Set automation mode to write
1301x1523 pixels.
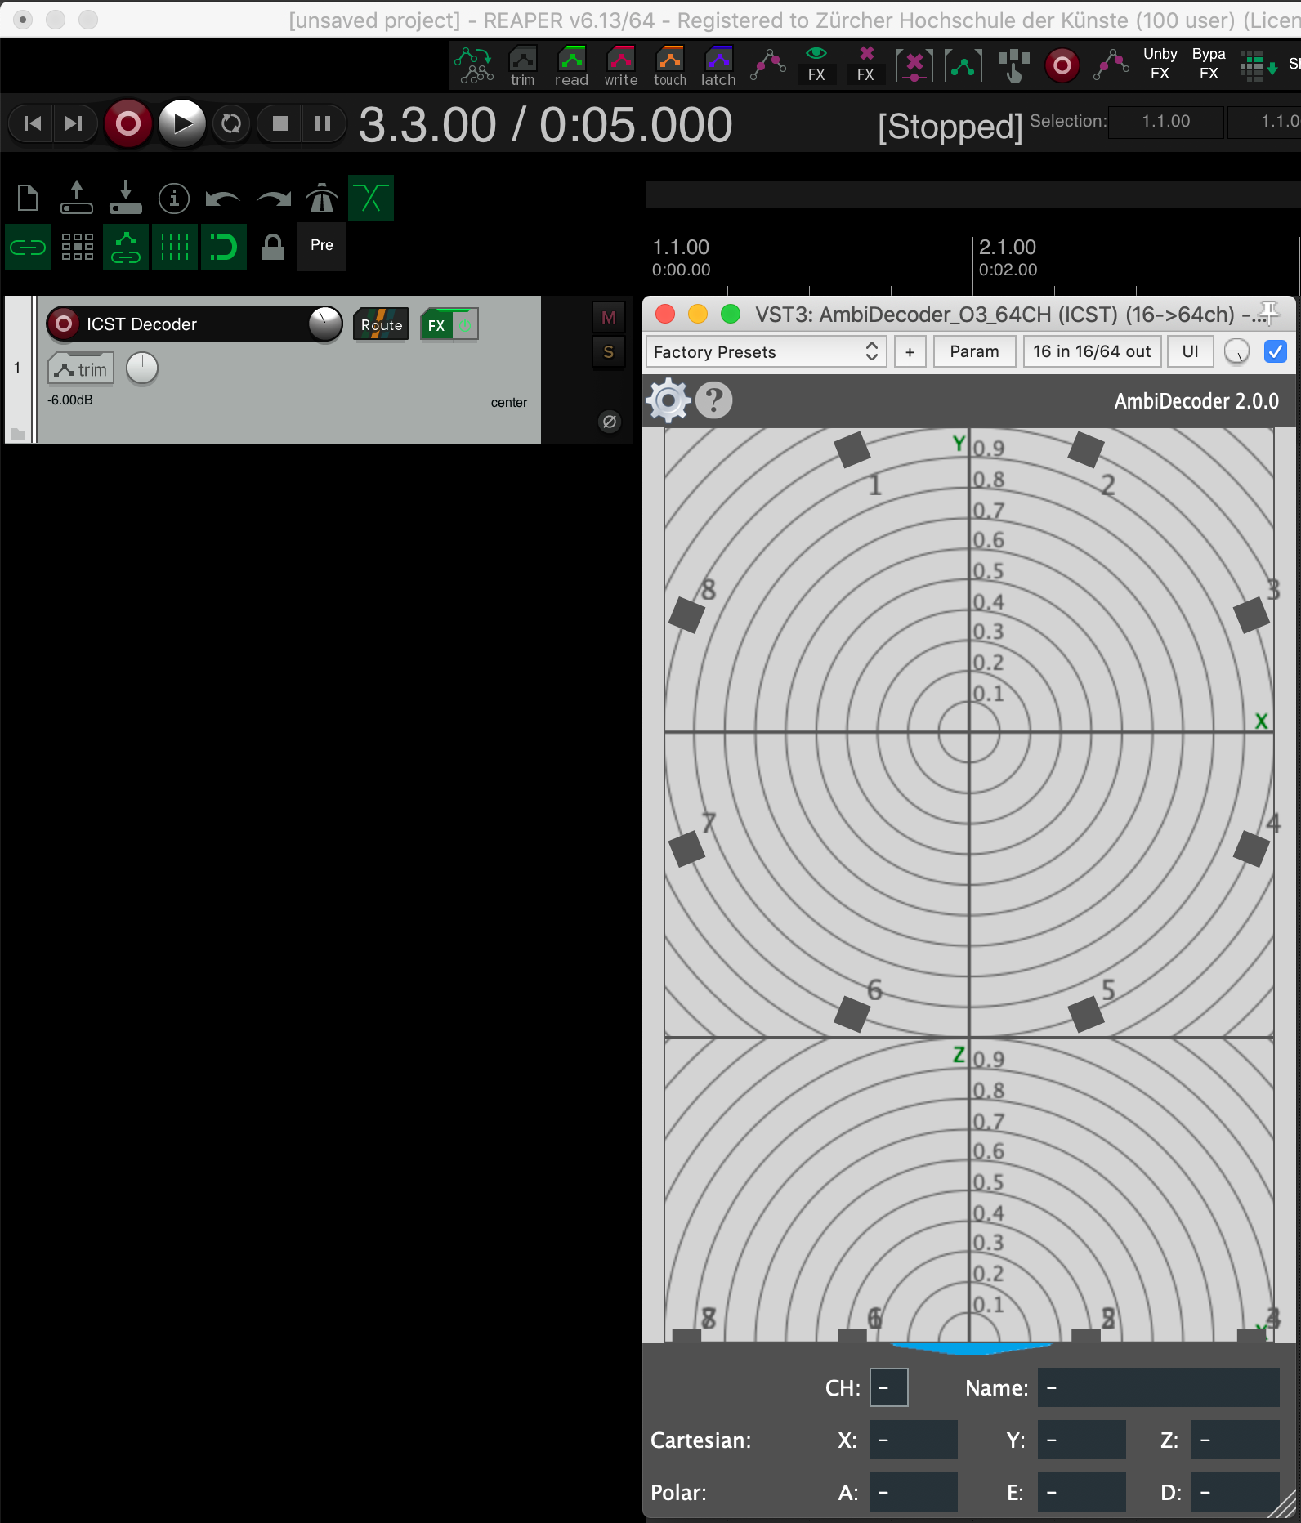pos(620,65)
